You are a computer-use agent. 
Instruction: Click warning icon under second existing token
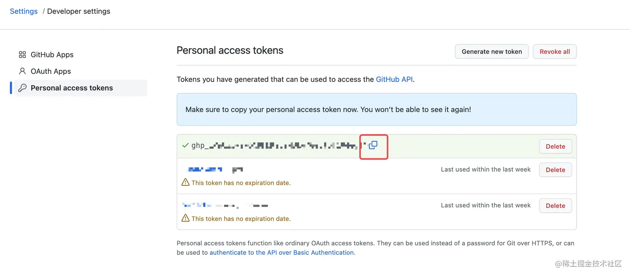(185, 218)
